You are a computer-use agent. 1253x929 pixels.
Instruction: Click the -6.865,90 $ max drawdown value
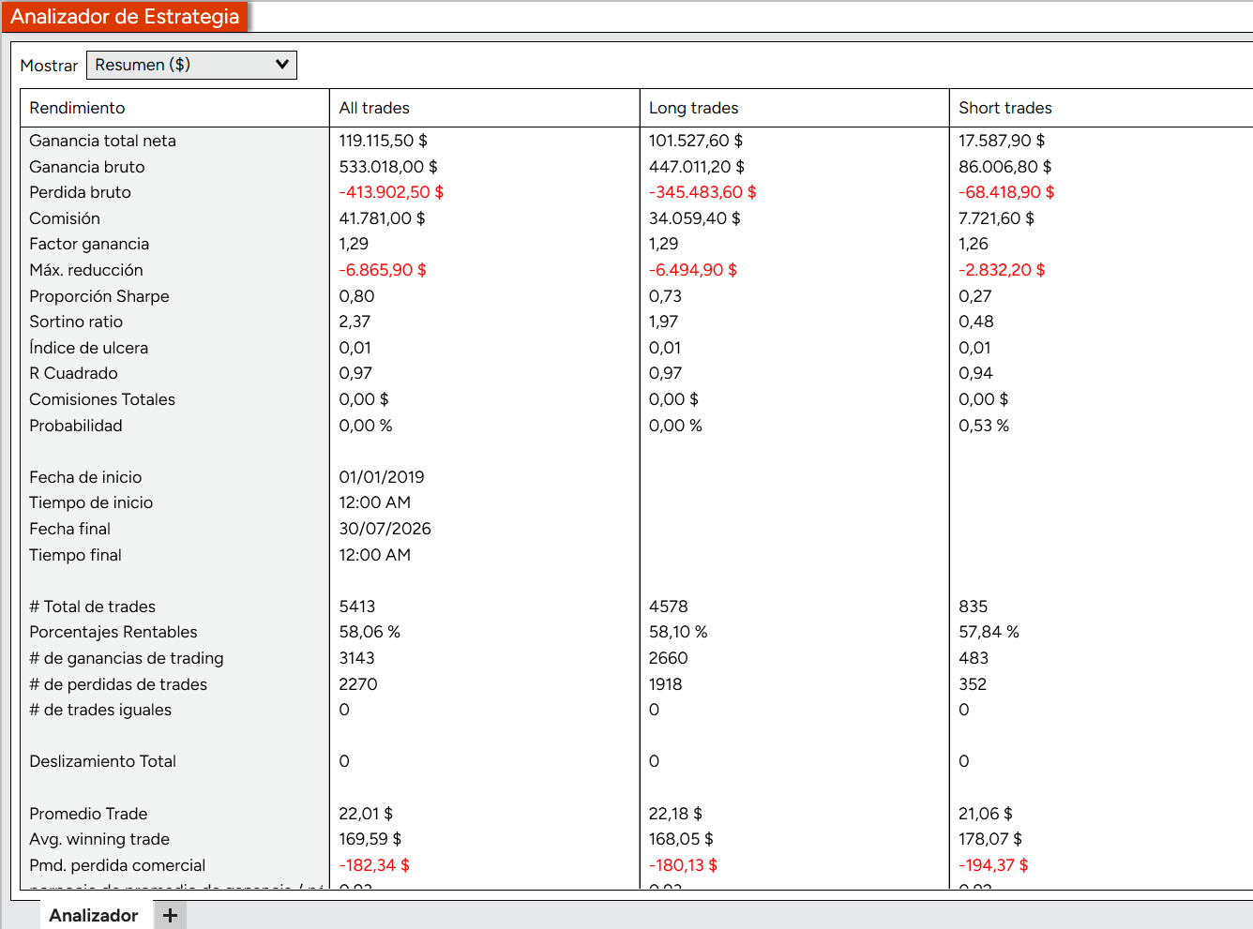tap(382, 270)
